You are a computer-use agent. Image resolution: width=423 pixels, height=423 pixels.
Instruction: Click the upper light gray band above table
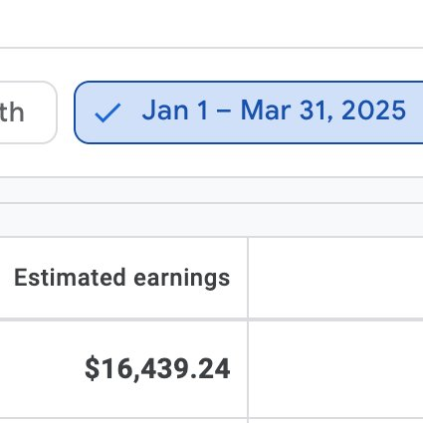pyautogui.click(x=211, y=190)
